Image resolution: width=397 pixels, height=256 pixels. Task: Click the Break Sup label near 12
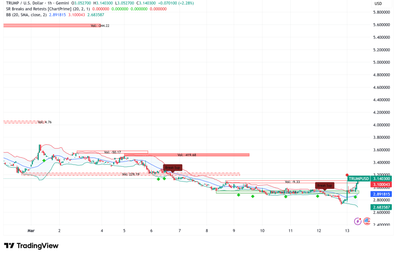pyautogui.click(x=325, y=185)
